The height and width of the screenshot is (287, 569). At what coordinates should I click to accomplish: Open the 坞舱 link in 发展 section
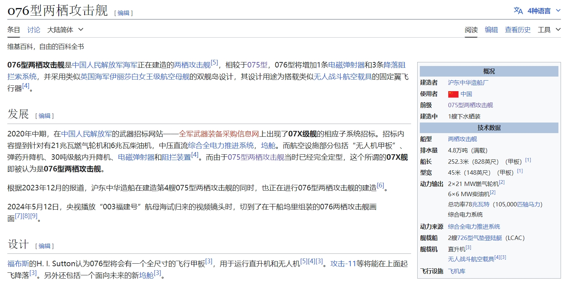(268, 146)
